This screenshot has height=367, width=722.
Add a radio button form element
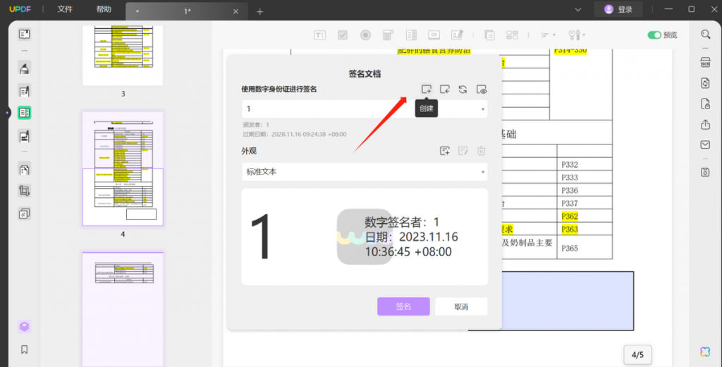(366, 35)
